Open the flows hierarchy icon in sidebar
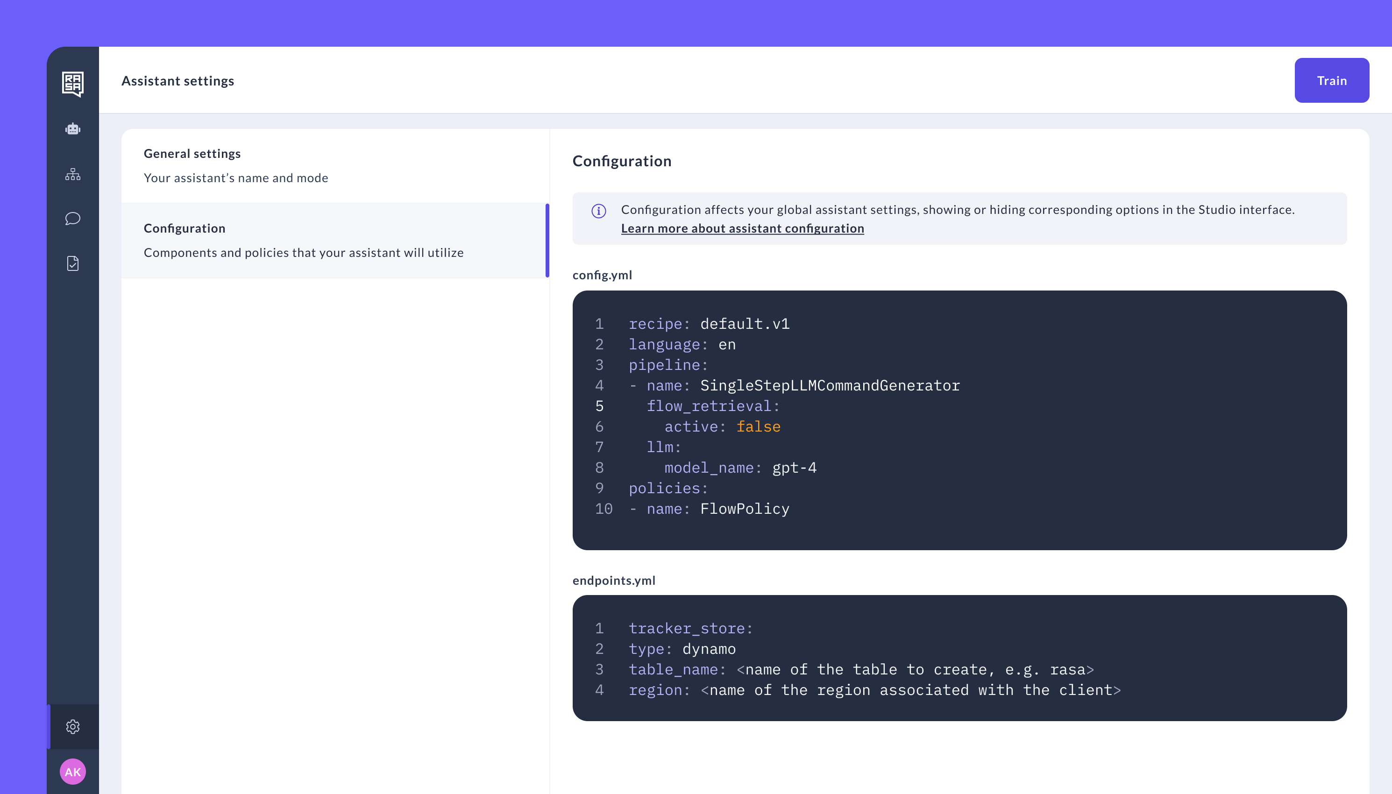The height and width of the screenshot is (794, 1392). (x=72, y=175)
